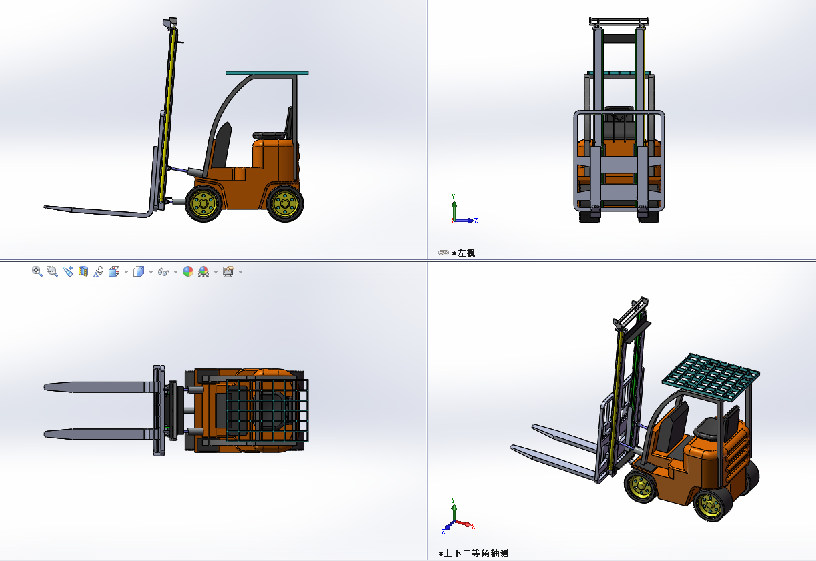Expand the View Orientation dropdown arrow
The height and width of the screenshot is (561, 816).
tap(126, 272)
